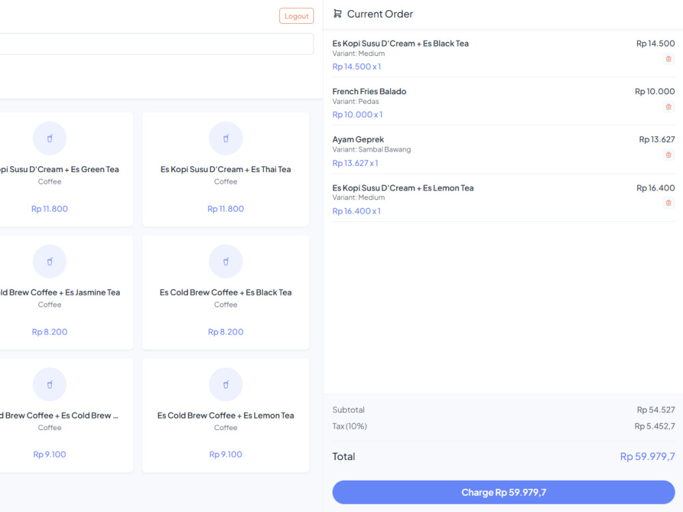Click the Total amount Rp 59.979,7

[x=647, y=456]
